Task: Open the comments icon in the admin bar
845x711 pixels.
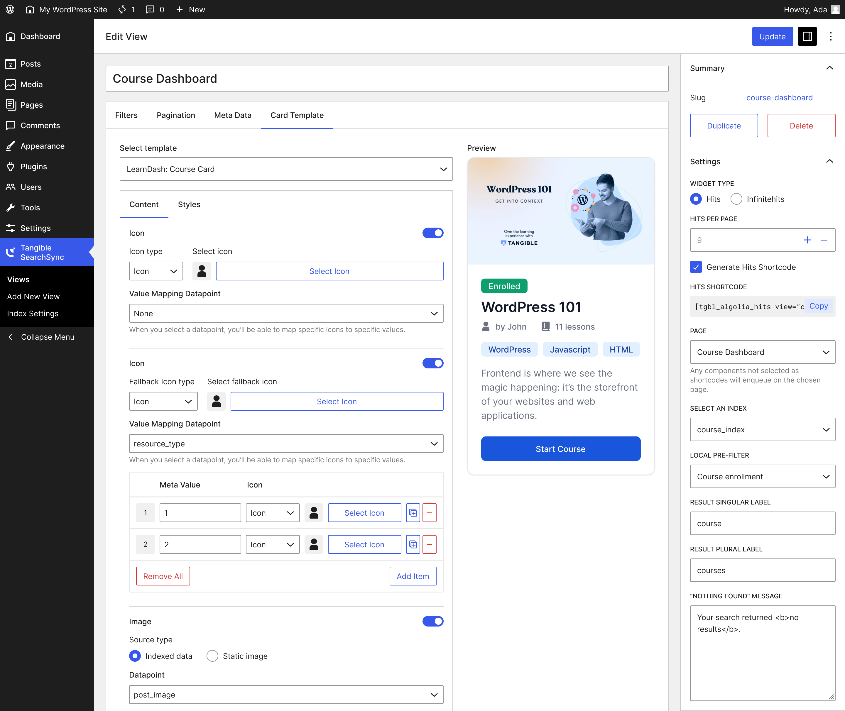Action: click(x=155, y=9)
